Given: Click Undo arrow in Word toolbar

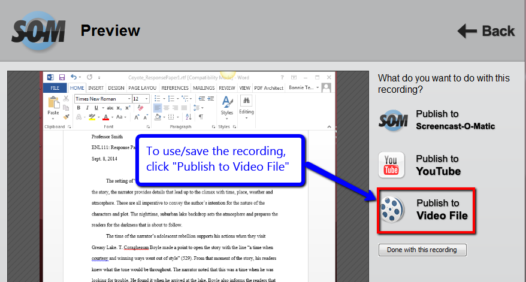Looking at the screenshot, I should pos(74,77).
